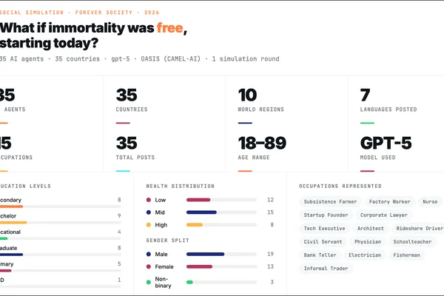Click the Female gender red legend dot
The width and height of the screenshot is (444, 296).
tap(149, 266)
